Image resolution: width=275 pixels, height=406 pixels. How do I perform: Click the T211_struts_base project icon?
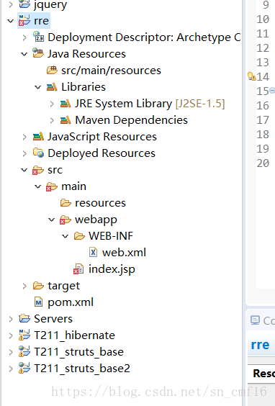(24, 351)
